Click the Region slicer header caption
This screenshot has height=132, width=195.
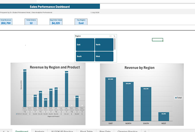[78, 36]
